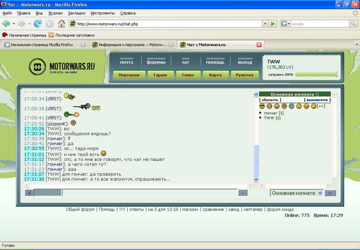Open Начальная страница bookmark

click(x=24, y=35)
